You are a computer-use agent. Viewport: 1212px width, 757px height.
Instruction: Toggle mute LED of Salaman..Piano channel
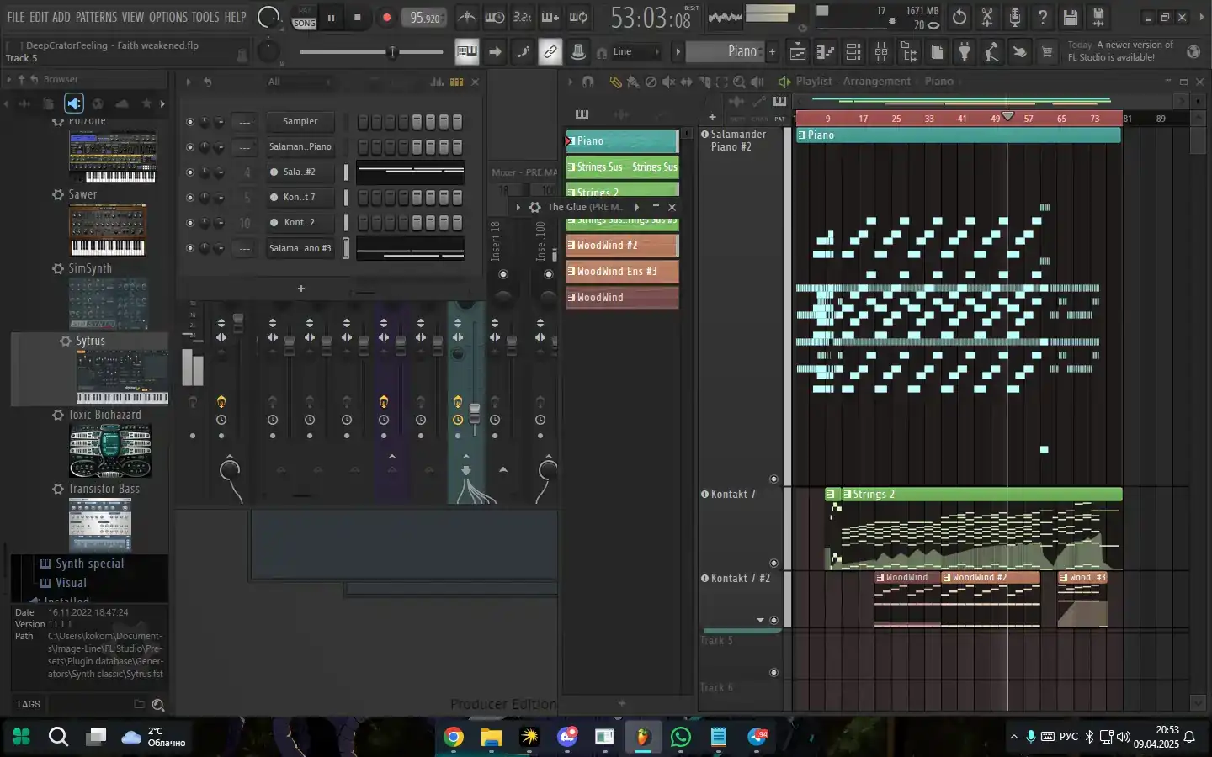click(x=189, y=147)
